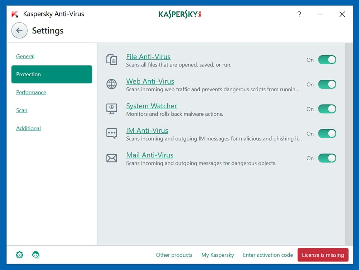Click the 'Settings' page heading

pos(48,31)
